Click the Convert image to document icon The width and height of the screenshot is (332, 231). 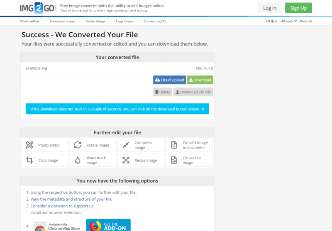(174, 145)
